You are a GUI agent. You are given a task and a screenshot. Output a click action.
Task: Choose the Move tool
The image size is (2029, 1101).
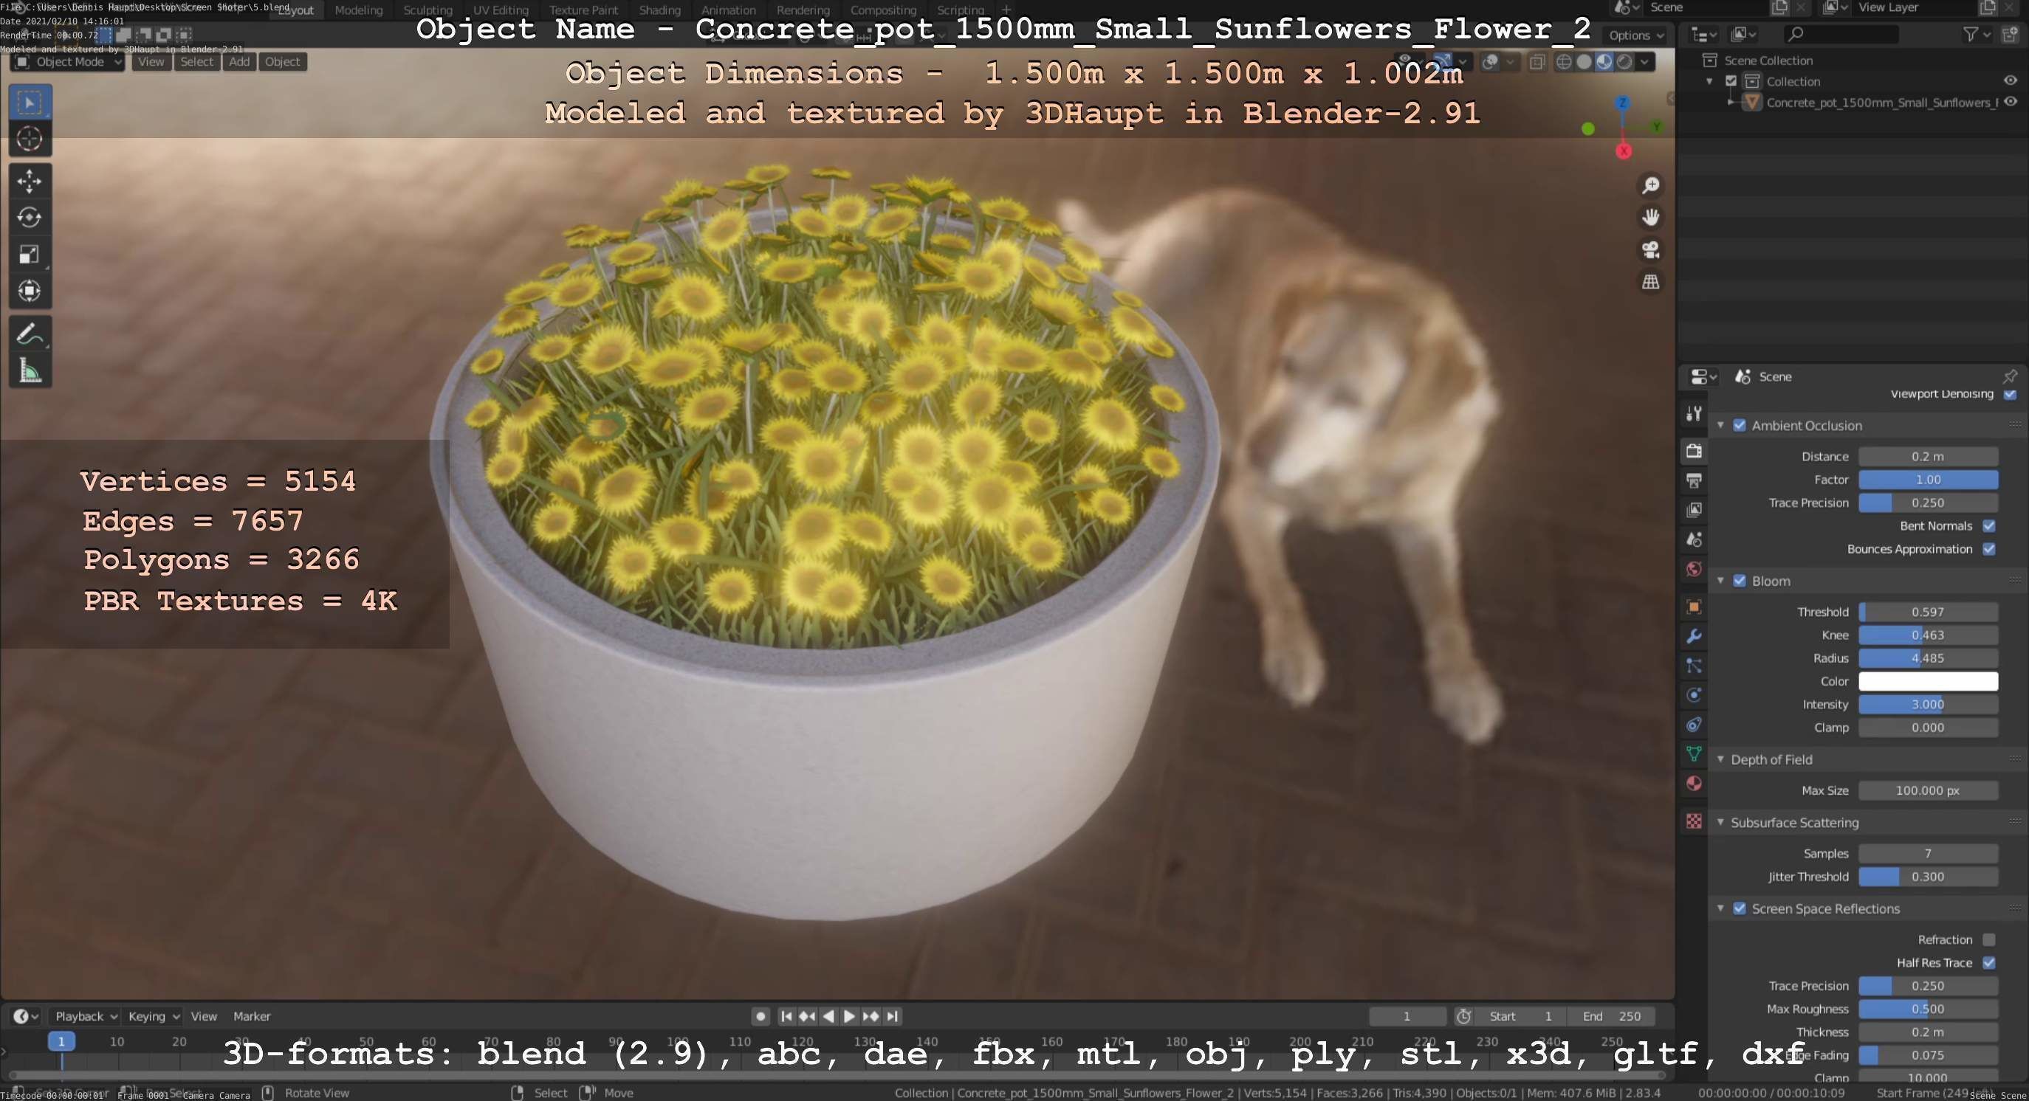click(x=30, y=181)
